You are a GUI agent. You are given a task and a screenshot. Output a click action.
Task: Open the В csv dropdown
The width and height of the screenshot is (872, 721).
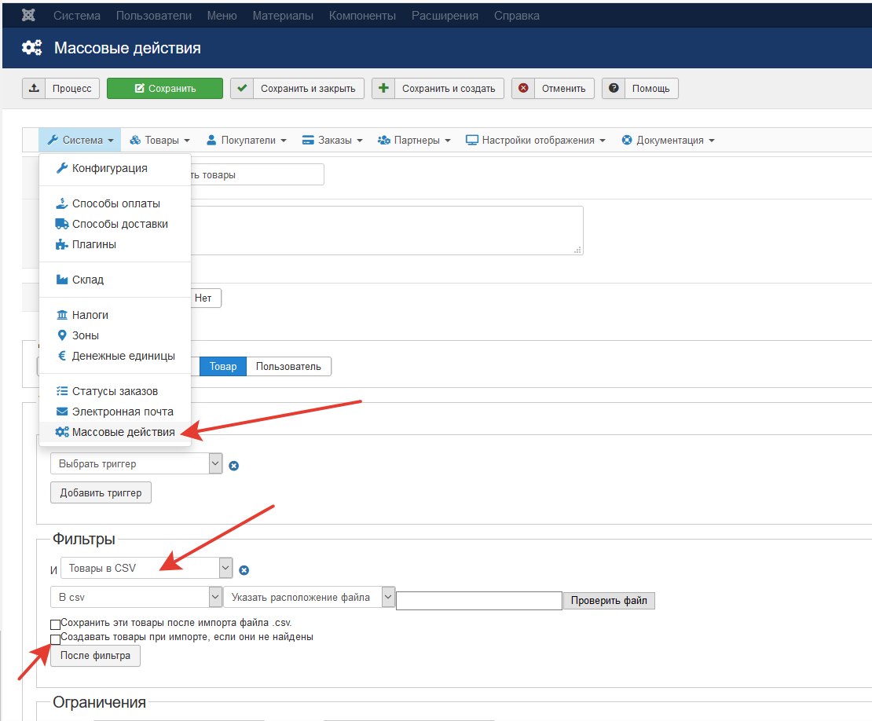click(136, 597)
